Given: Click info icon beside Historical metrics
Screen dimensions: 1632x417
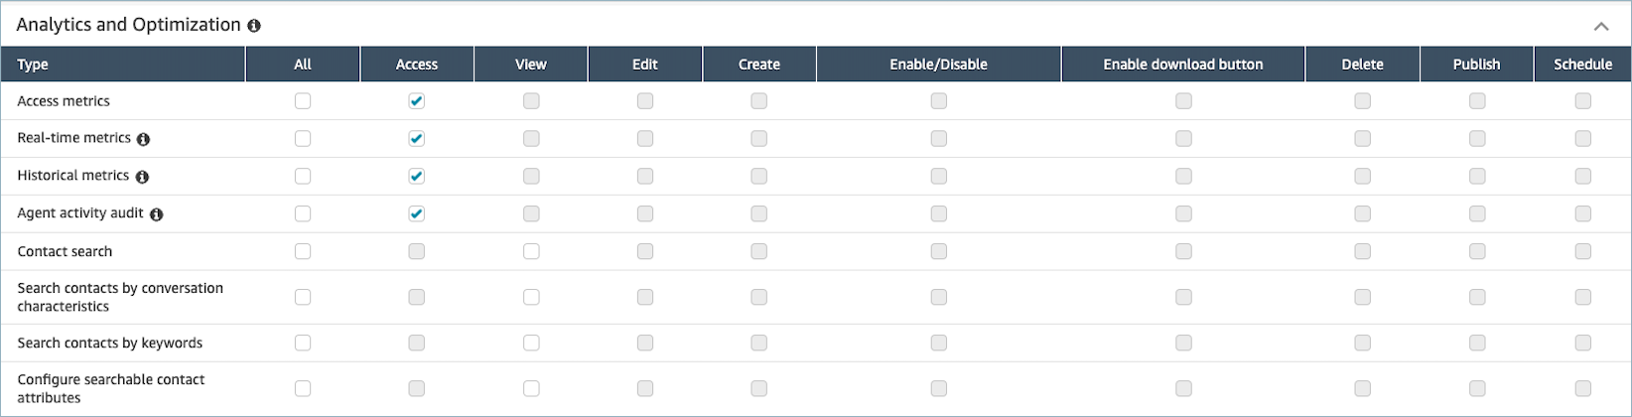Looking at the screenshot, I should [142, 177].
